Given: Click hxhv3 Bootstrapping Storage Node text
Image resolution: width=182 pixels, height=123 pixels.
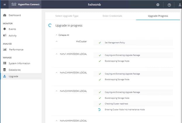Looking at the screenshot, I should 117,98.
